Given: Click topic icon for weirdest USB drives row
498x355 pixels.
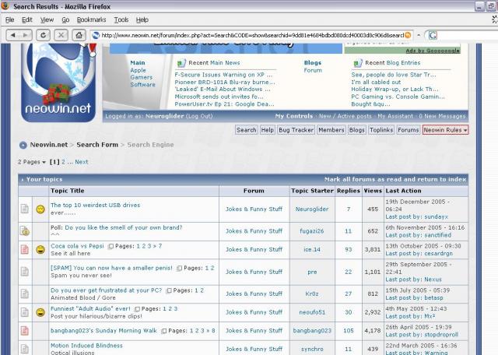Looking at the screenshot, I should pyautogui.click(x=25, y=209).
